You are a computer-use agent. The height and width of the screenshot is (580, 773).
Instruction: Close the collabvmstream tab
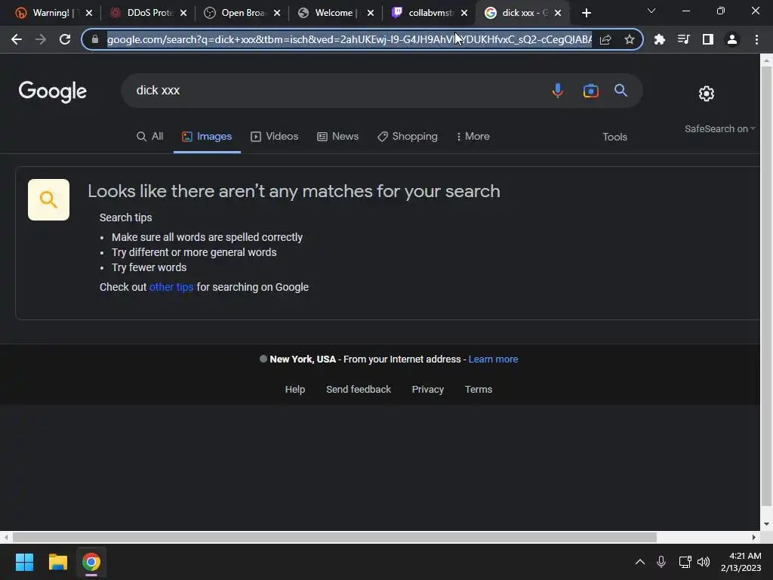point(464,13)
